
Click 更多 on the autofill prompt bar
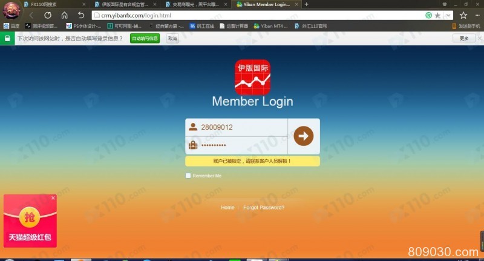tap(464, 38)
